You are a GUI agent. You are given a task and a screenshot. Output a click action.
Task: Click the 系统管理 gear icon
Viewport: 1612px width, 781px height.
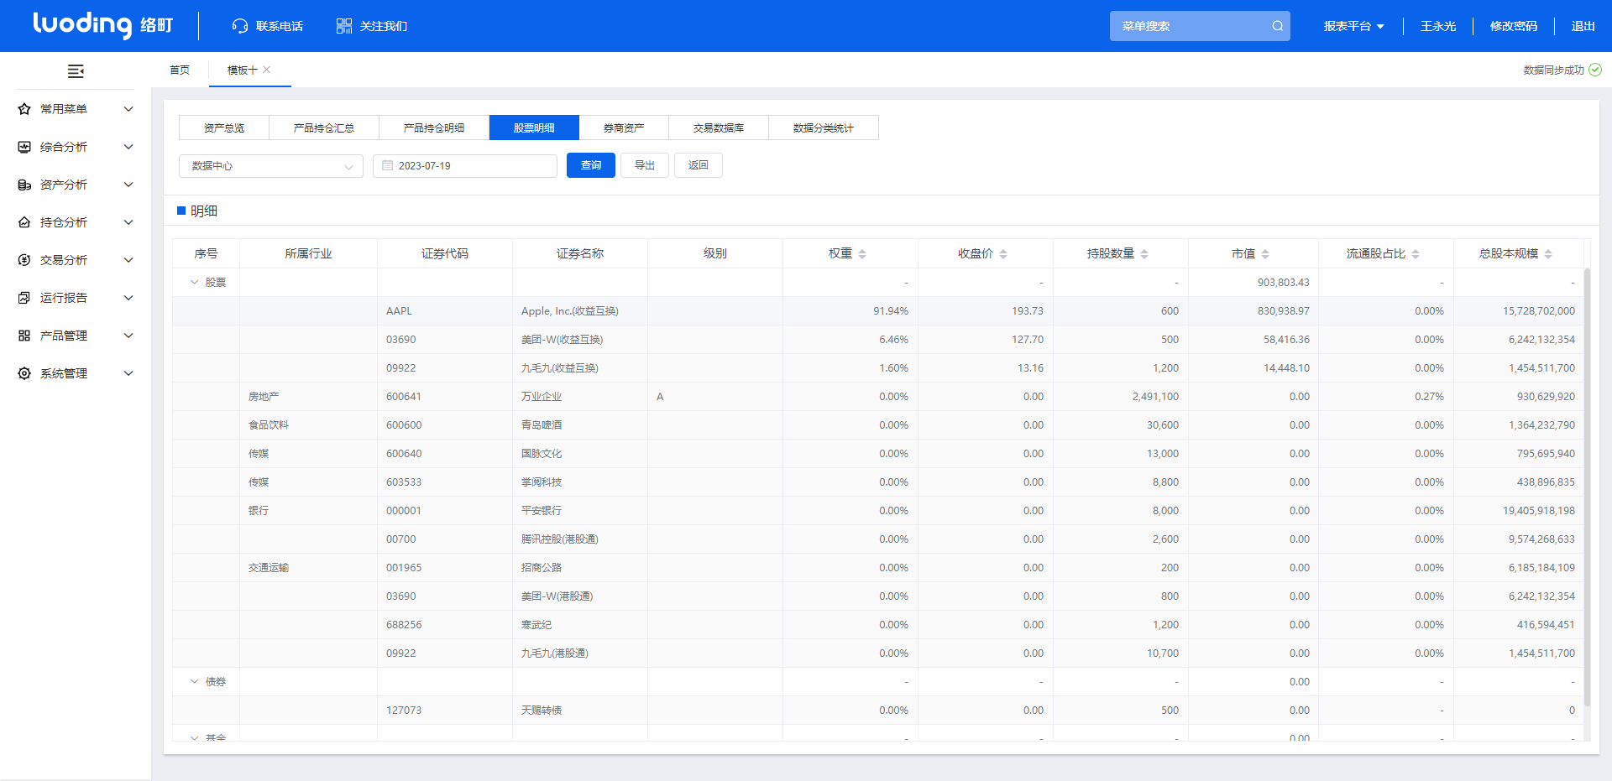(24, 373)
